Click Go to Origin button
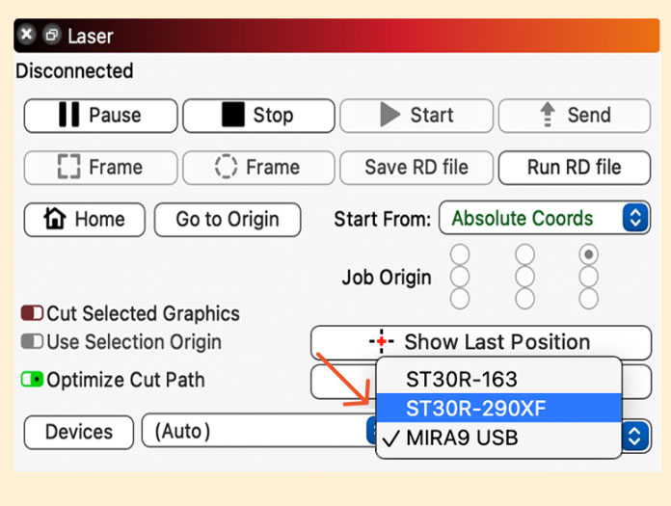671x506 pixels. 228,220
